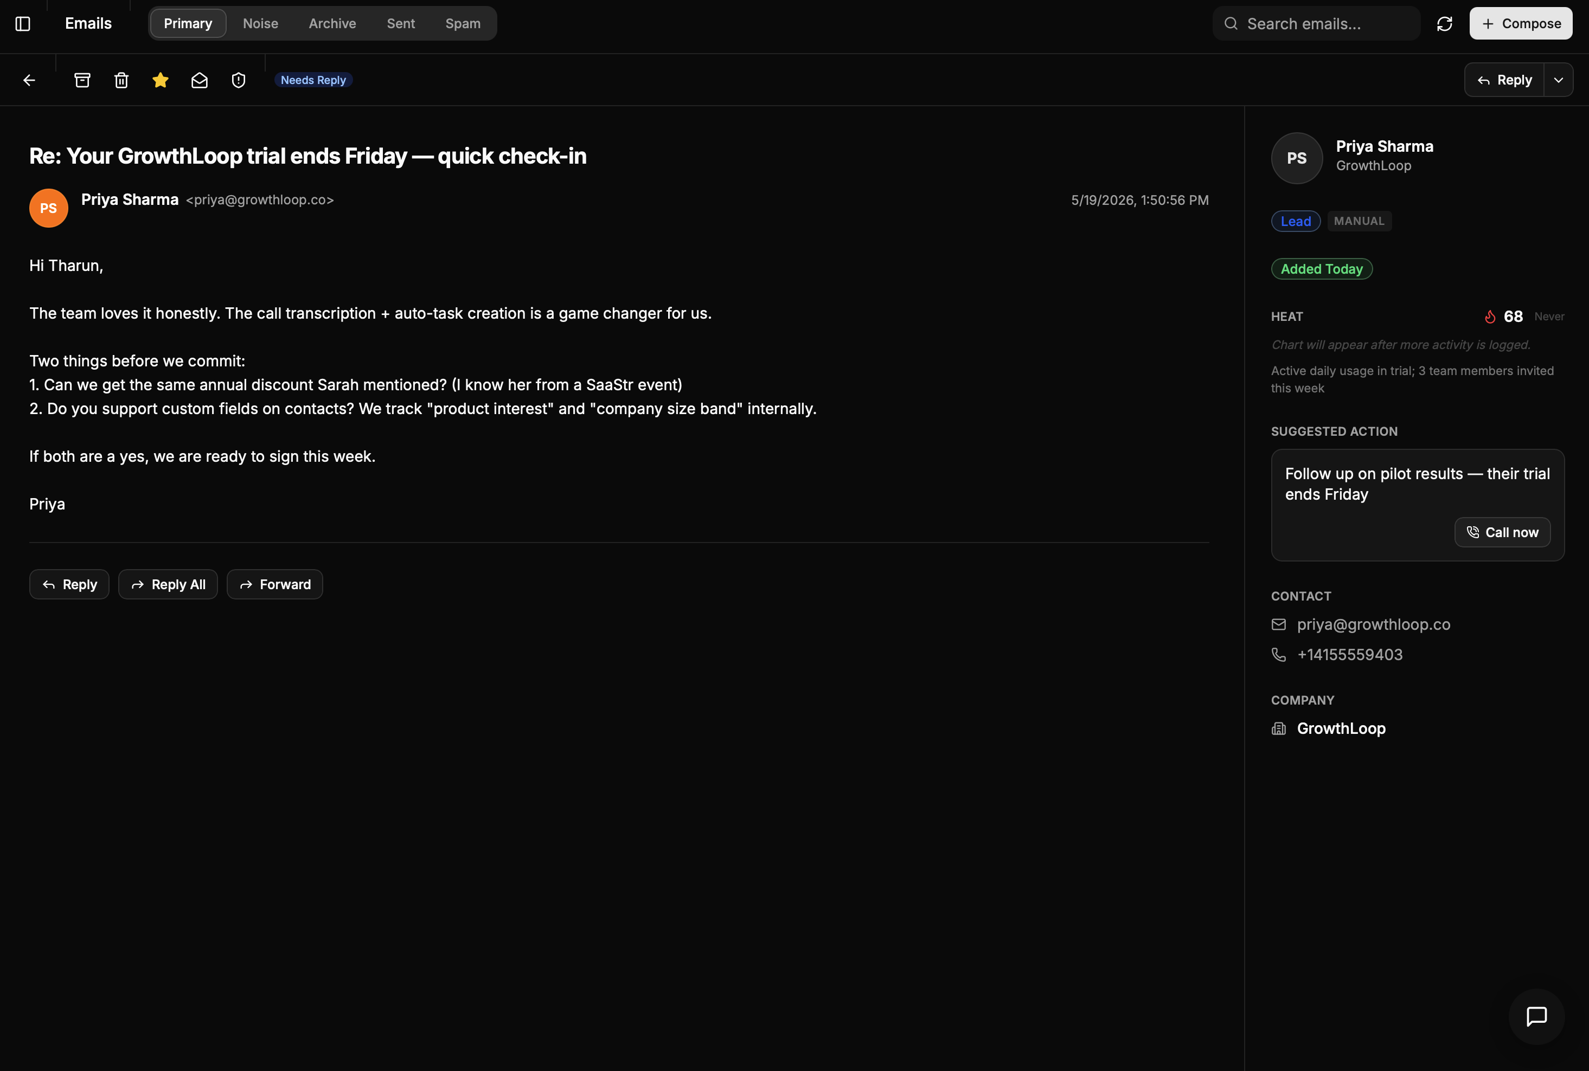Open the GrowthLoop company link

[1341, 728]
